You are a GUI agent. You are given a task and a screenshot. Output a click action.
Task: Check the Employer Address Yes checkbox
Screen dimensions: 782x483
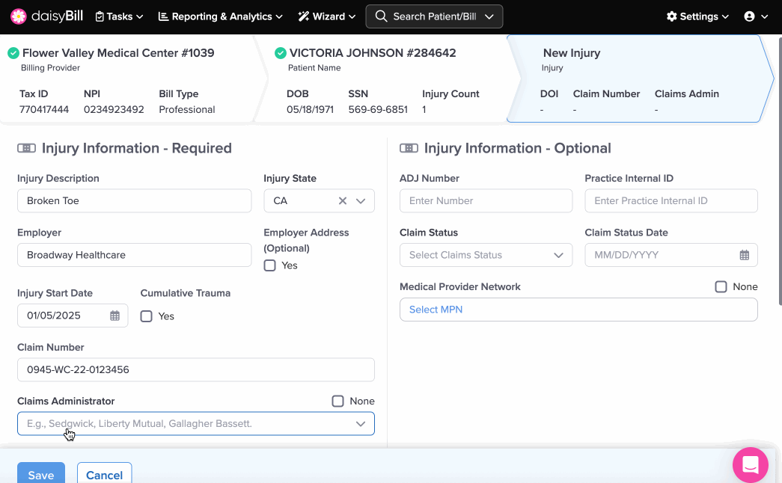click(x=270, y=265)
